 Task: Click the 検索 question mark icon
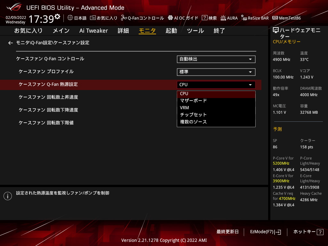pos(204,18)
